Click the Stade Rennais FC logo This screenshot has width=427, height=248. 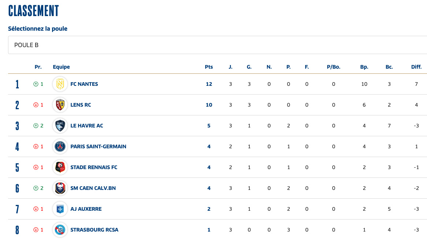point(60,167)
